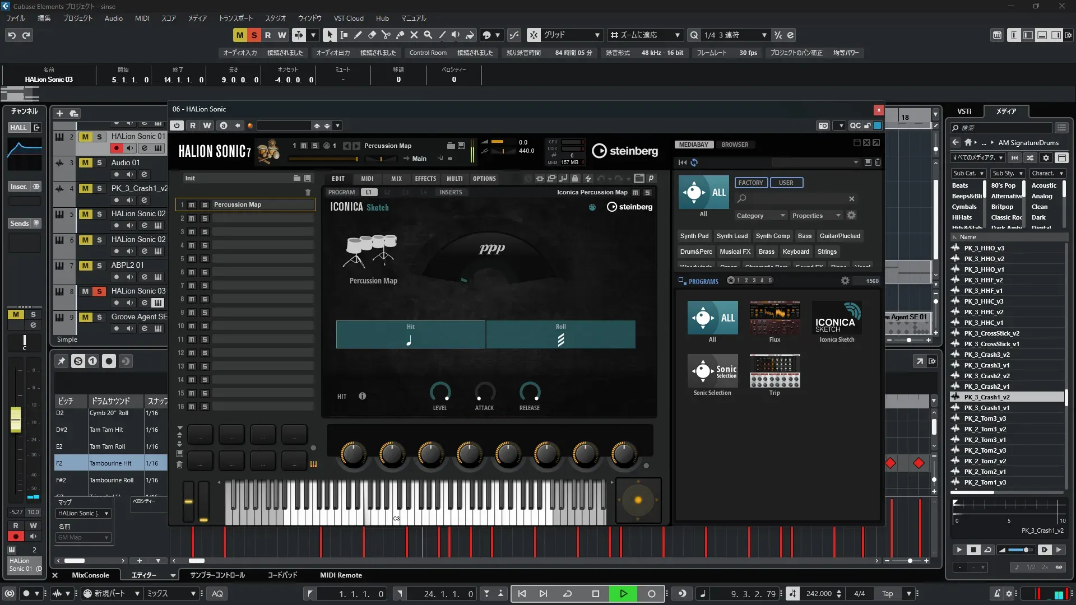
Task: Click the Undo arrow icon
Action: (x=12, y=35)
